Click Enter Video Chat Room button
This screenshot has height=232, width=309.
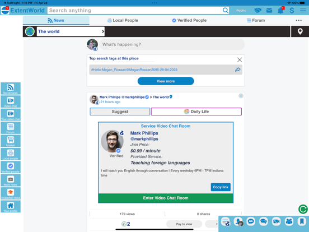[x=166, y=198]
